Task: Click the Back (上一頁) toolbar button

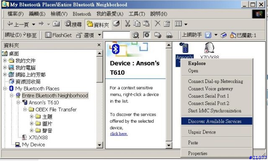Action: 18,24
